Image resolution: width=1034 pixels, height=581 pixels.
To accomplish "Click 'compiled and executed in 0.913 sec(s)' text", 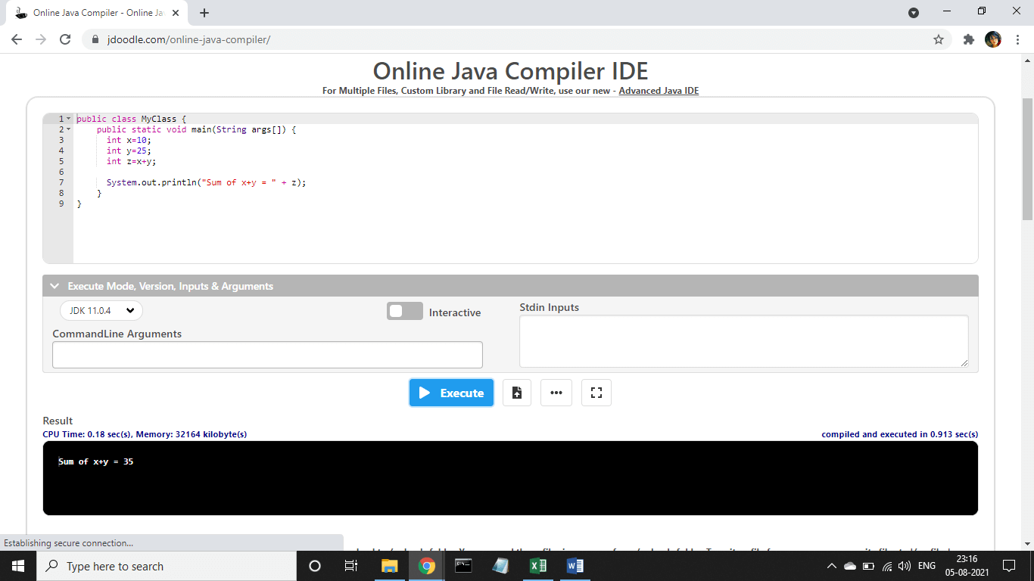I will (900, 434).
